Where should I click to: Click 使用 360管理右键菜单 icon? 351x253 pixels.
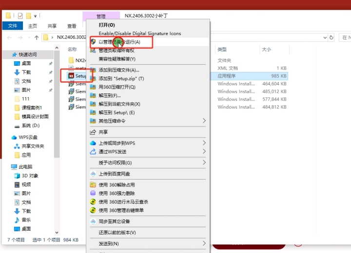tap(93, 210)
